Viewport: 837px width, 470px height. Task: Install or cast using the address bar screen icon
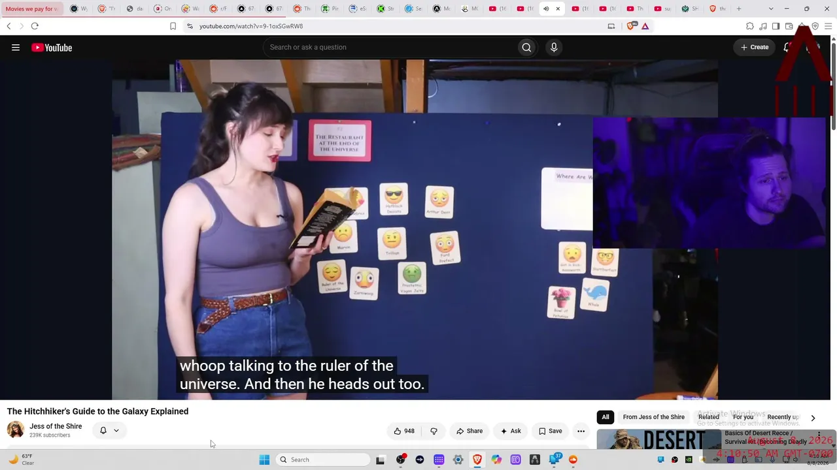point(611,26)
